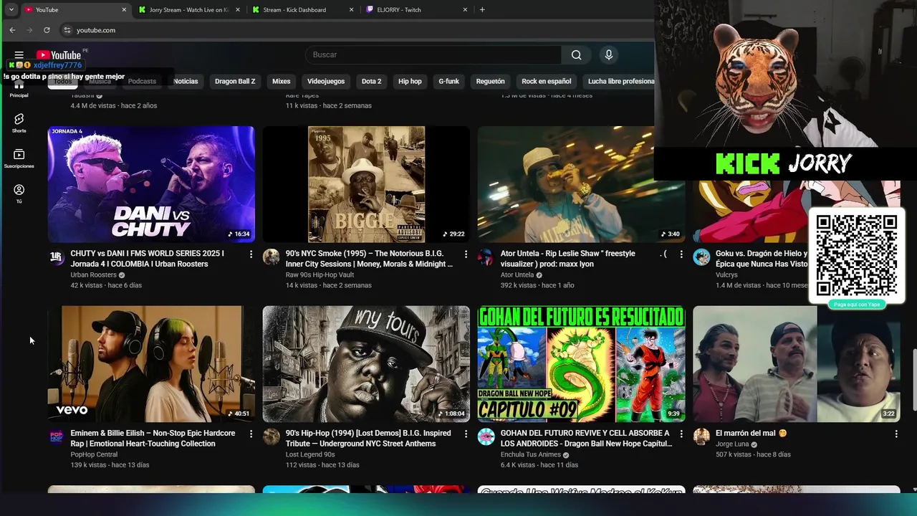This screenshot has width=917, height=516.
Task: Start voice search with the microphone icon
Action: coord(609,55)
